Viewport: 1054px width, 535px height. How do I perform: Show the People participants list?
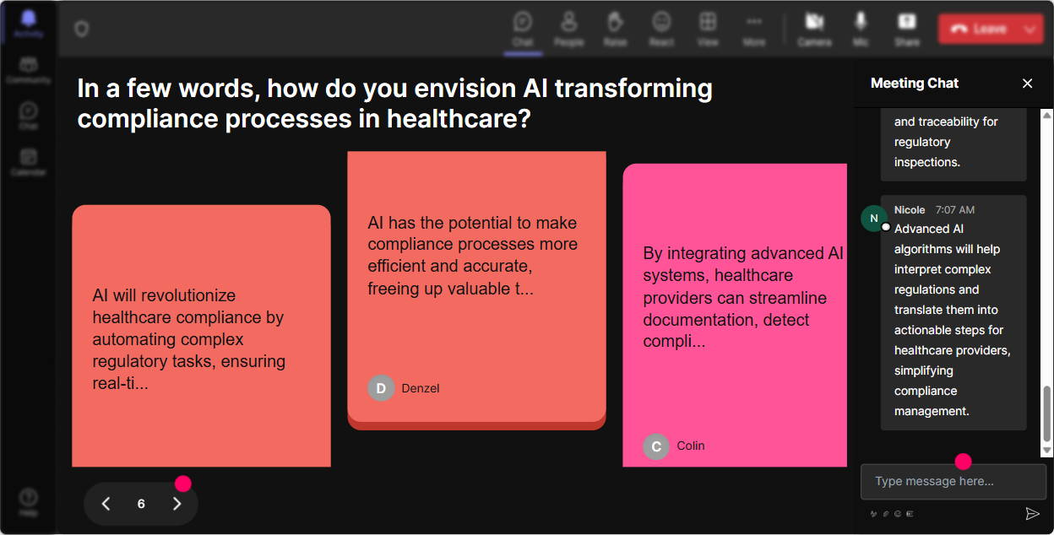tap(569, 29)
